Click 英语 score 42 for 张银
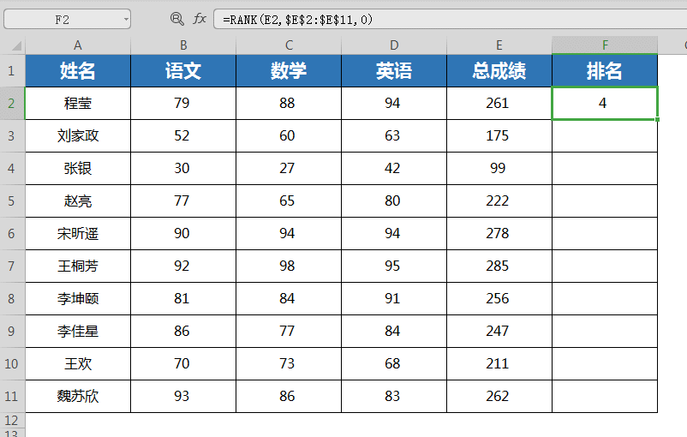This screenshot has width=687, height=437. 394,168
